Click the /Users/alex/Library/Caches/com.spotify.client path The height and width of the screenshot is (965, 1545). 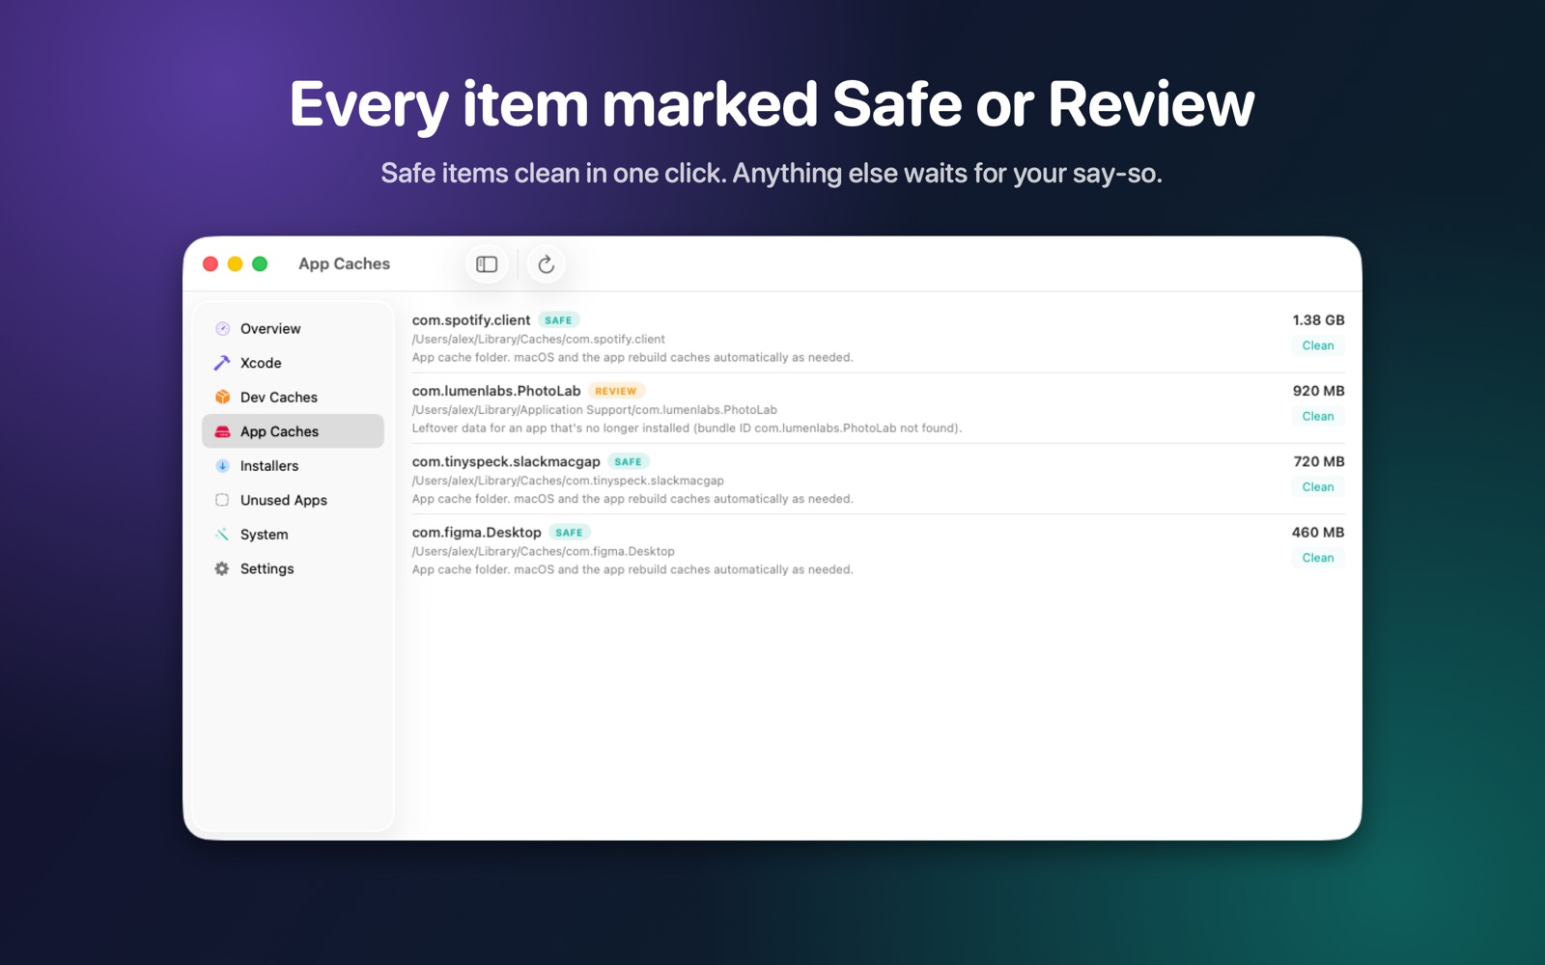pos(539,339)
